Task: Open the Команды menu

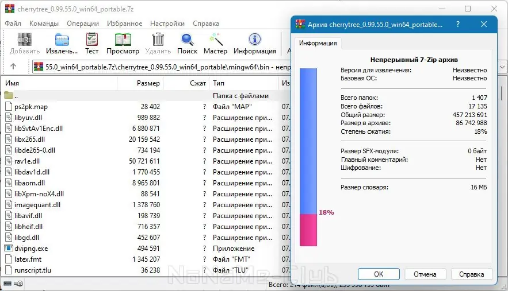Action: coord(44,24)
